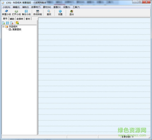
Task: Close the 小说写作助手 window
Action: click(146, 2)
